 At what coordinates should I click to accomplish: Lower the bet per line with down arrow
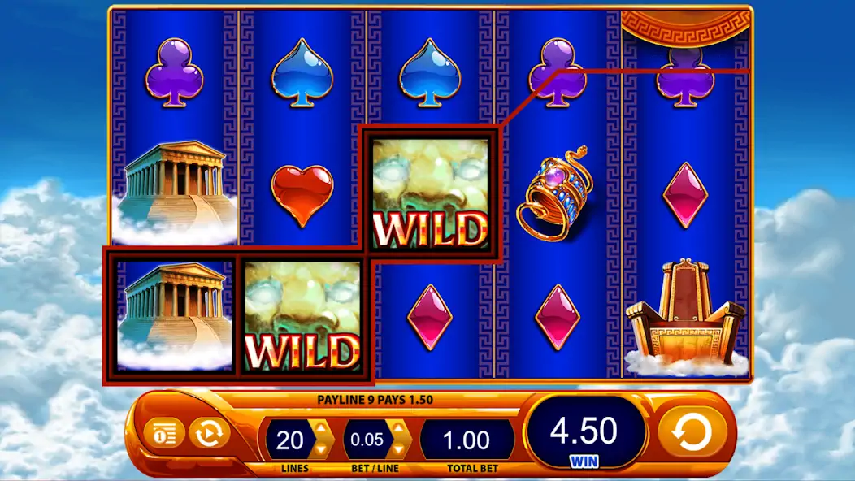click(400, 448)
